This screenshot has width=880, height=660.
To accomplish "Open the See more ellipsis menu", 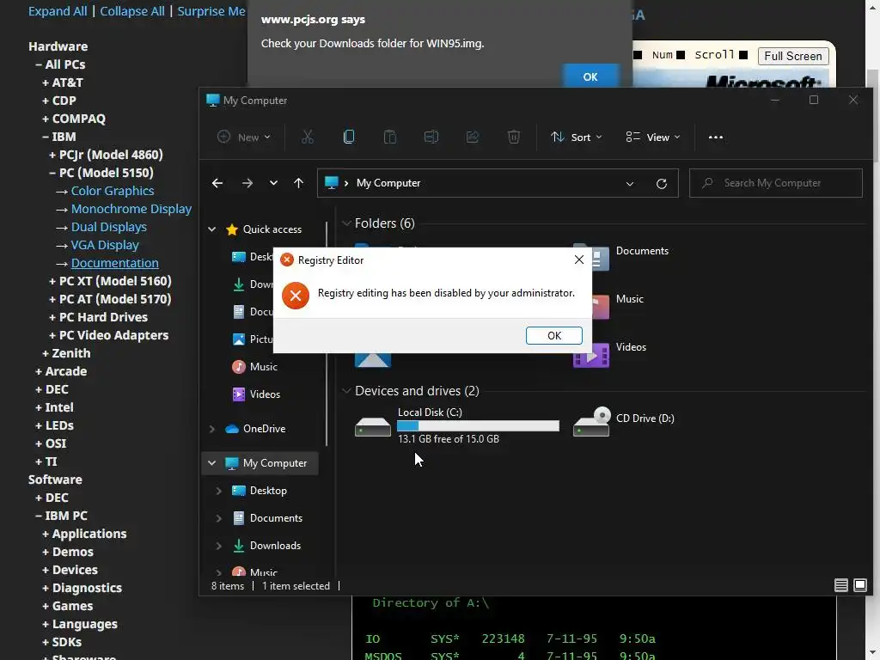I will [x=716, y=137].
